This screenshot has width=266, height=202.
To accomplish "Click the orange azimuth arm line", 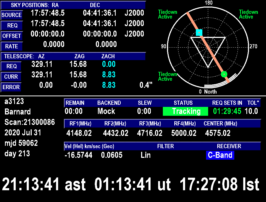I will 208,47.
